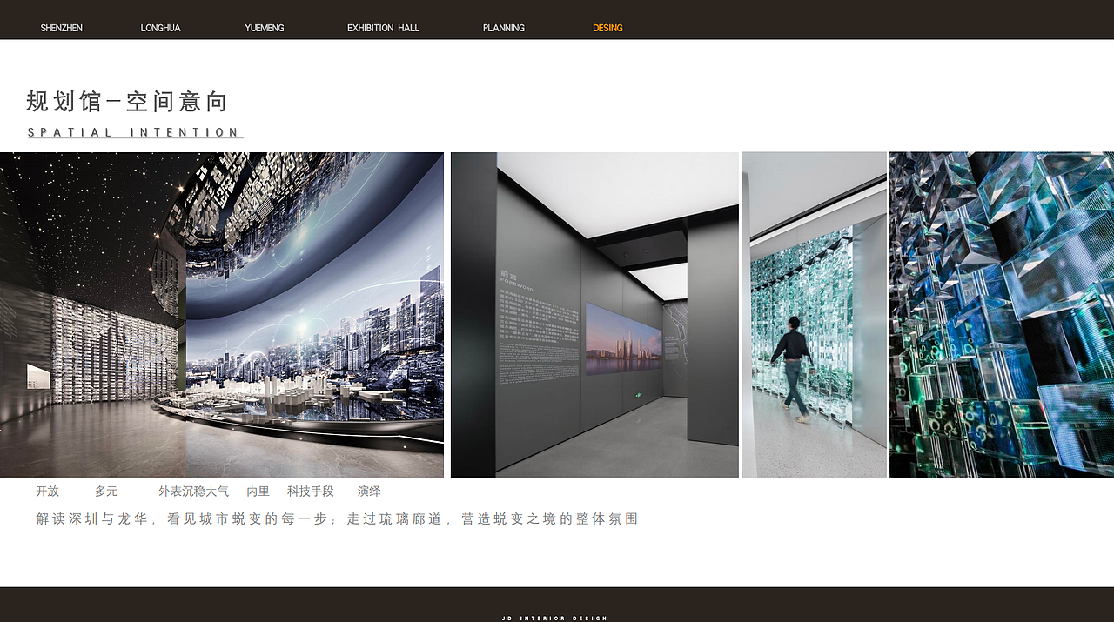Viewport: 1114px width, 622px height.
Task: Switch to the YUEMENG section
Action: click(264, 28)
